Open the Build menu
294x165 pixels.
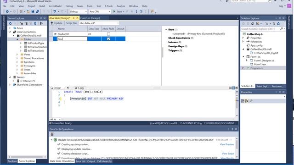(x=42, y=6)
